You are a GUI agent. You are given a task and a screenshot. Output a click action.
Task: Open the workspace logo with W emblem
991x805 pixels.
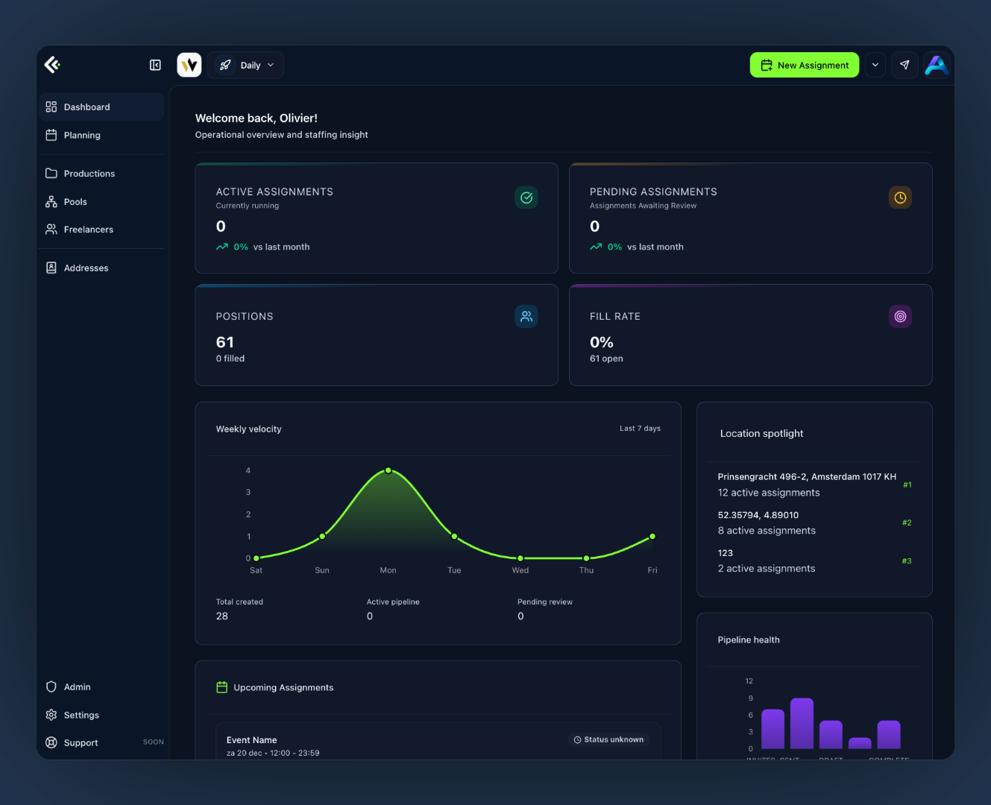pyautogui.click(x=189, y=65)
